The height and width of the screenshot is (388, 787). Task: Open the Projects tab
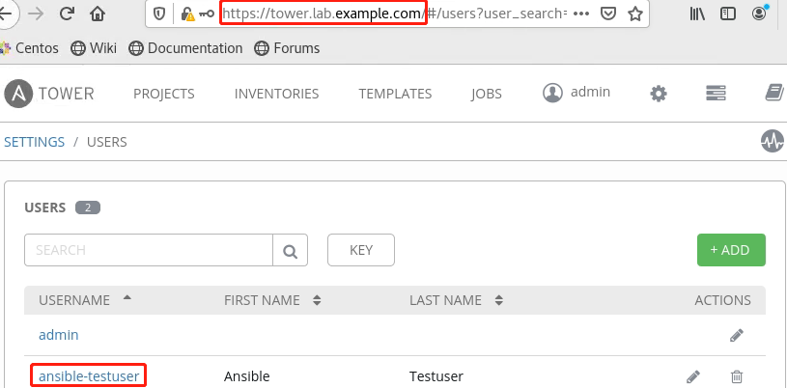pos(164,94)
